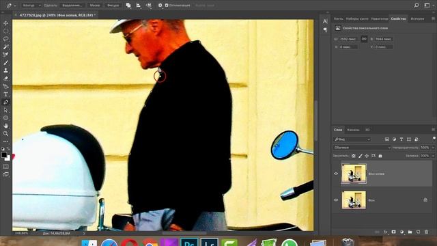Select the Magic Wand tool
Viewport: 437px width, 246px height.
point(5,46)
